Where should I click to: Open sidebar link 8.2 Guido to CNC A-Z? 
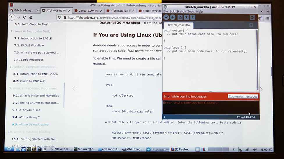(29, 81)
